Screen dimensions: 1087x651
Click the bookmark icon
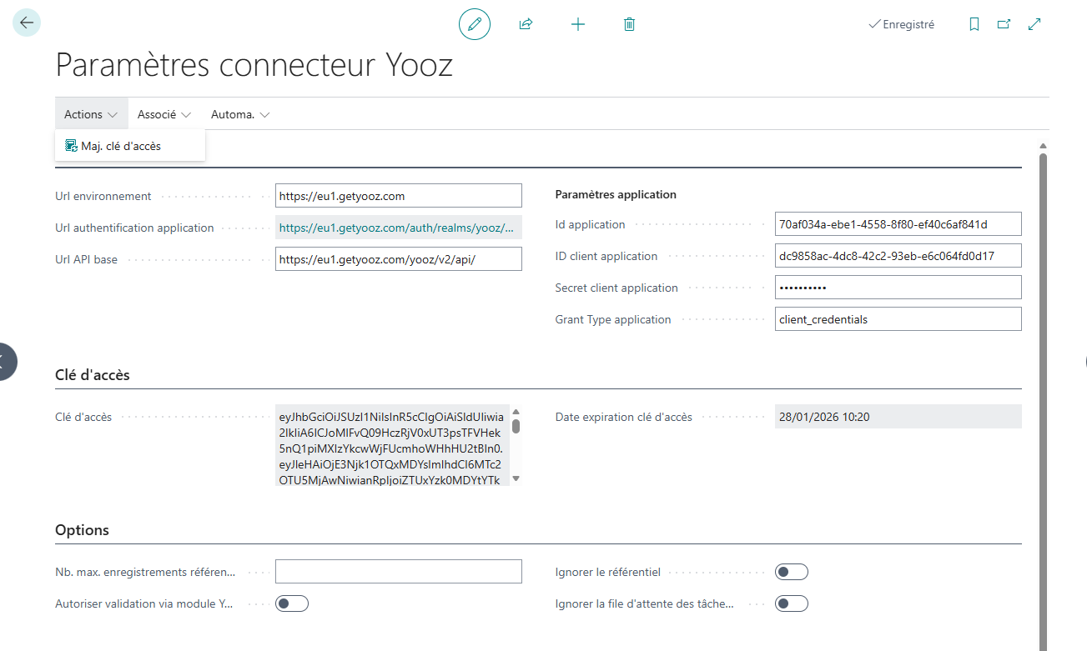click(974, 24)
